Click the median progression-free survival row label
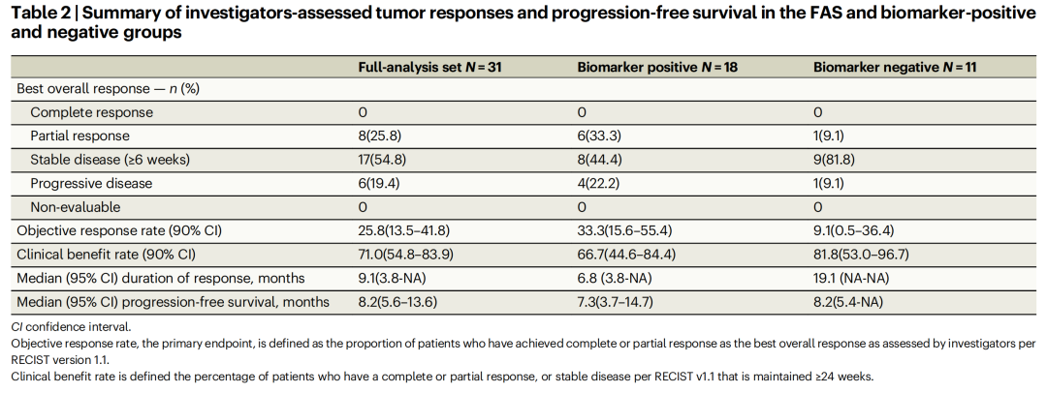Screen dimensions: 1047x393 pyautogui.click(x=173, y=302)
